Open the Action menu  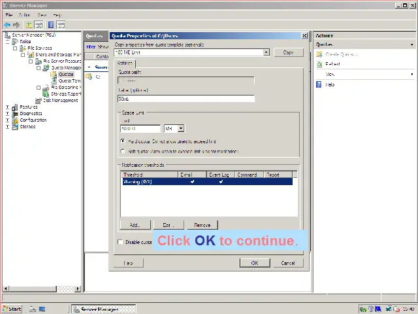(24, 14)
